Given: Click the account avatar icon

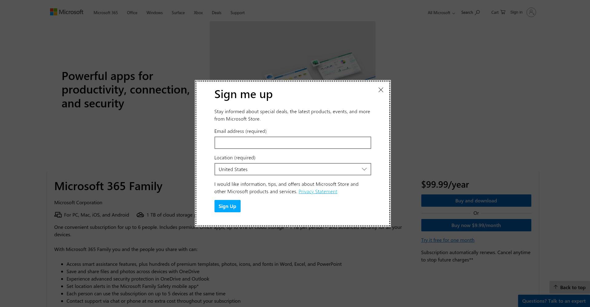Looking at the screenshot, I should (x=531, y=12).
